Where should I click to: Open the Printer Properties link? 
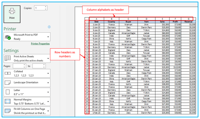tap(40, 43)
